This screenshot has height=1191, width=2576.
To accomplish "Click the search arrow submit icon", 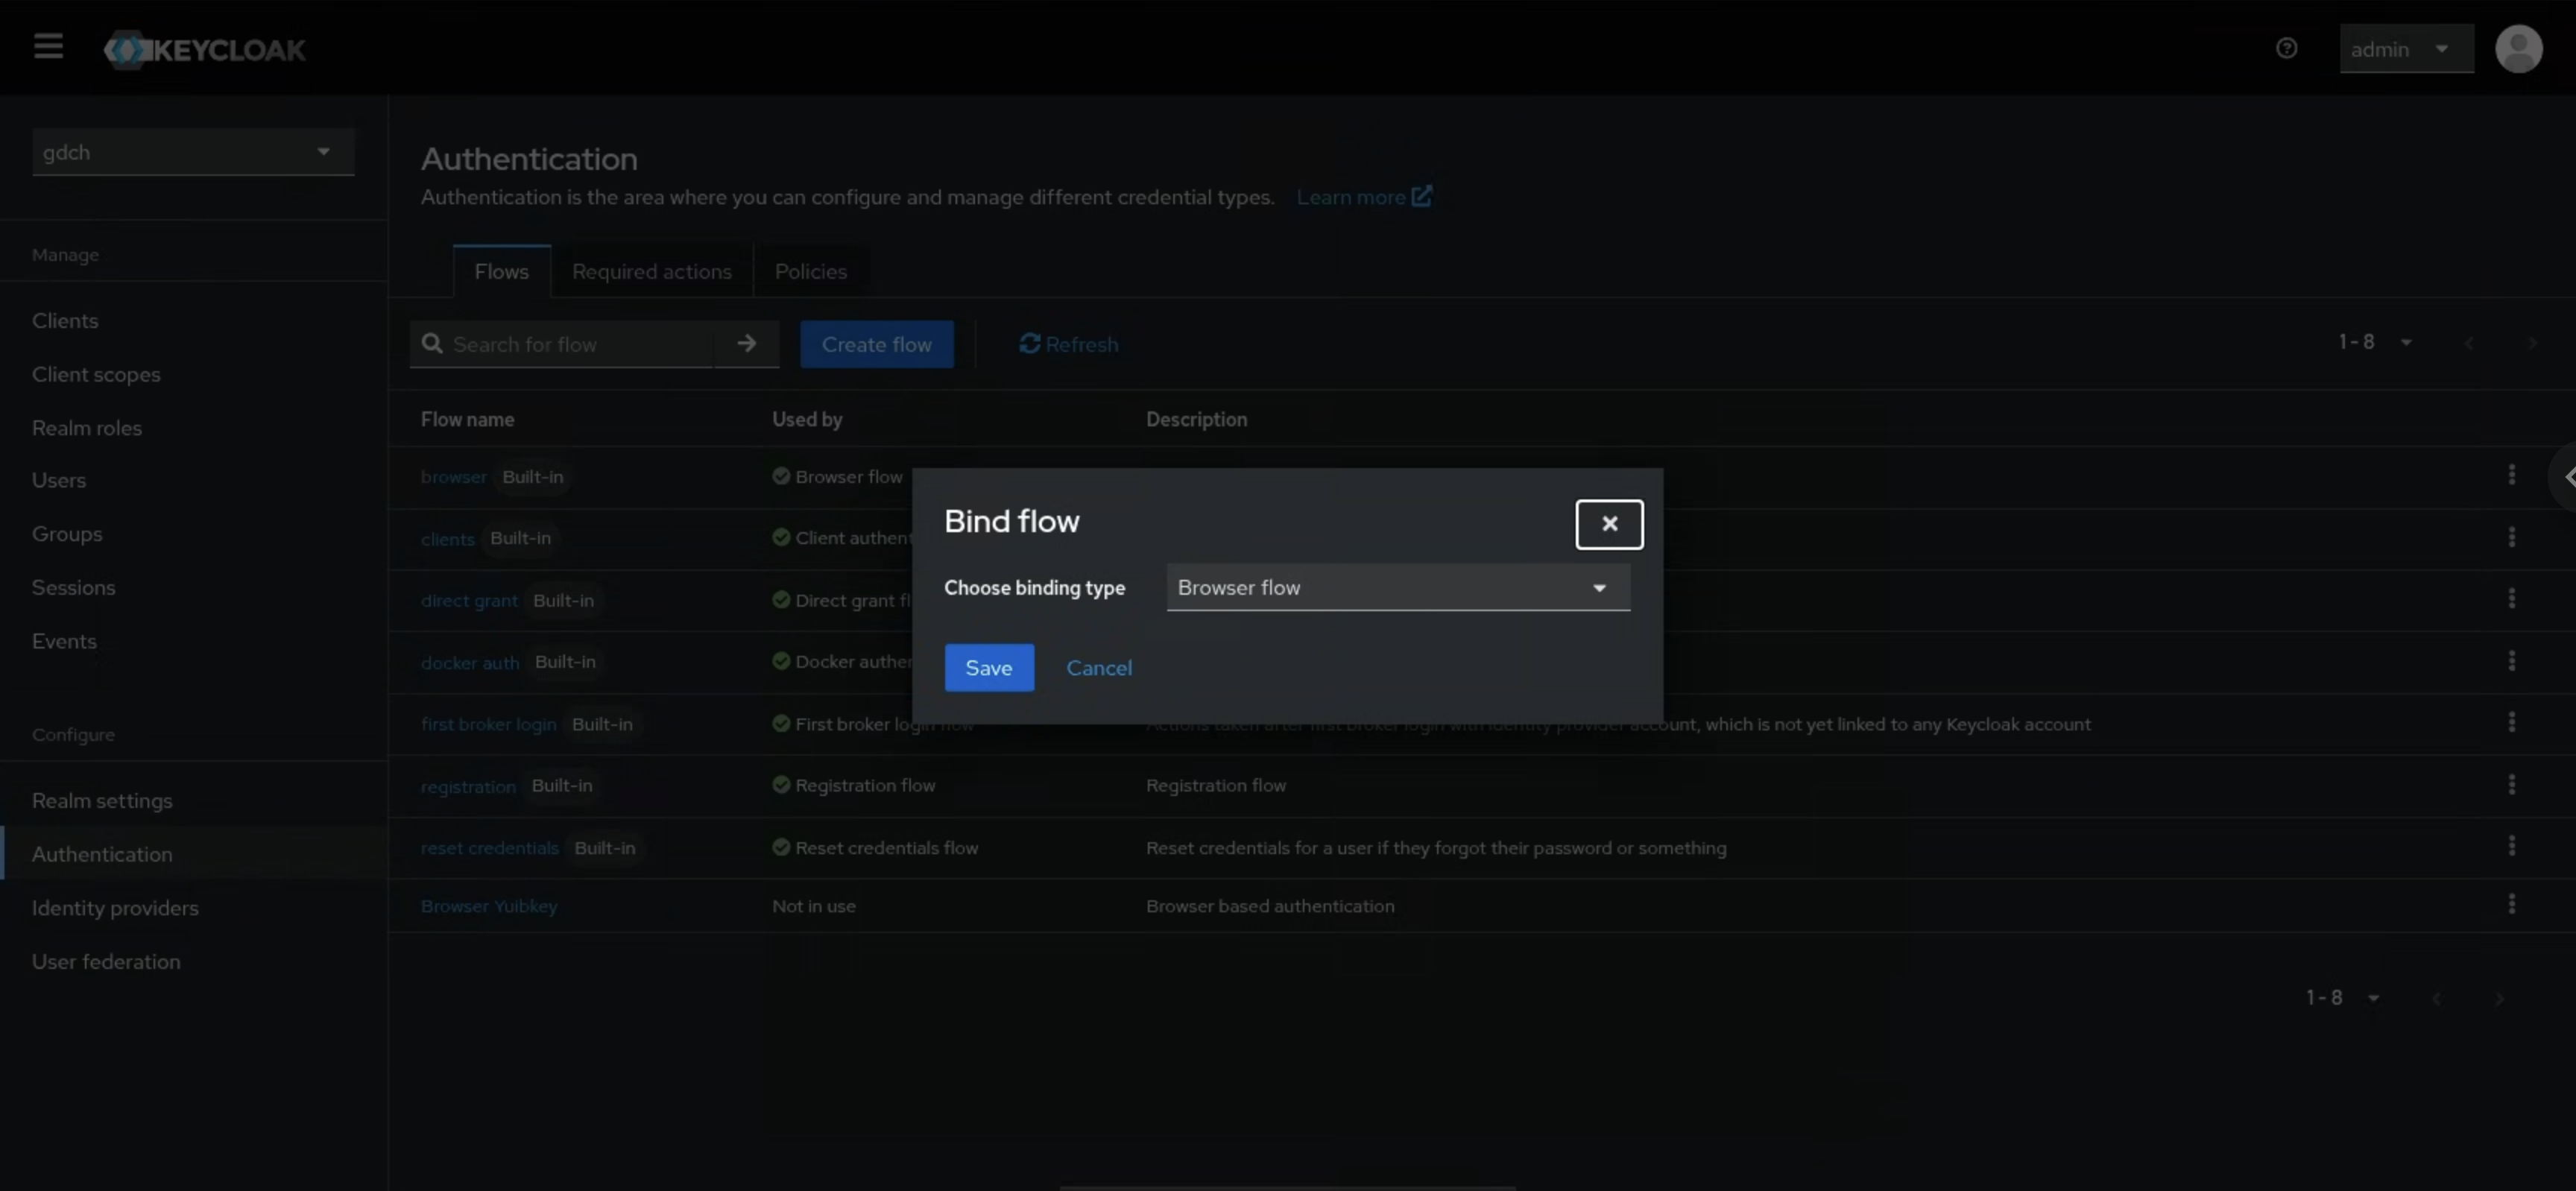I will click(x=746, y=344).
